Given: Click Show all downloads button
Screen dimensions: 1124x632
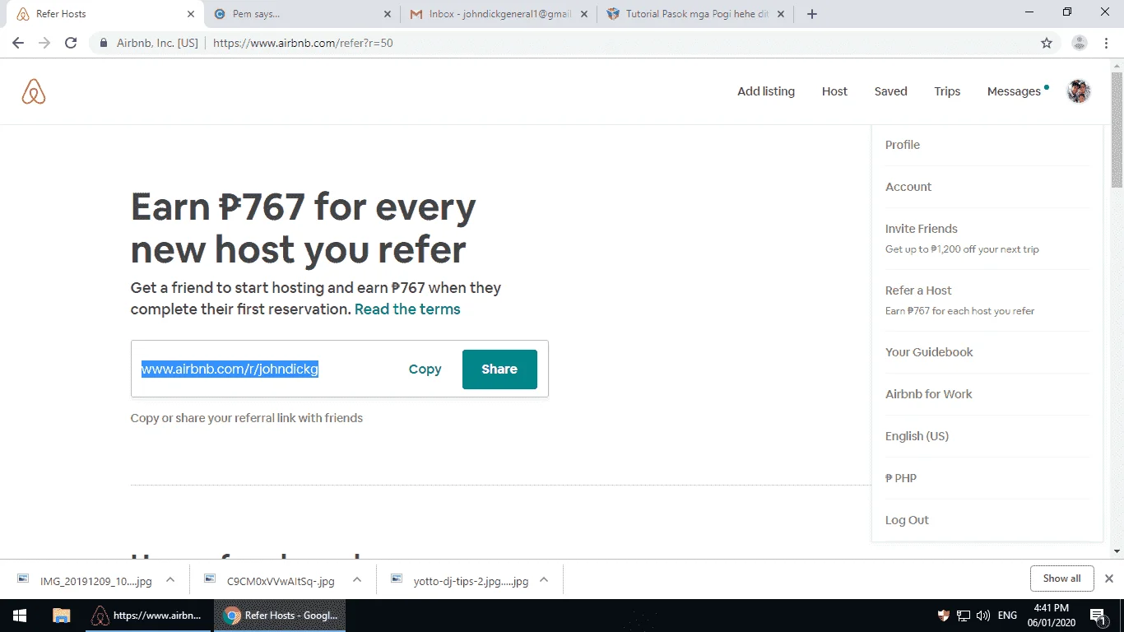Looking at the screenshot, I should pyautogui.click(x=1061, y=579).
